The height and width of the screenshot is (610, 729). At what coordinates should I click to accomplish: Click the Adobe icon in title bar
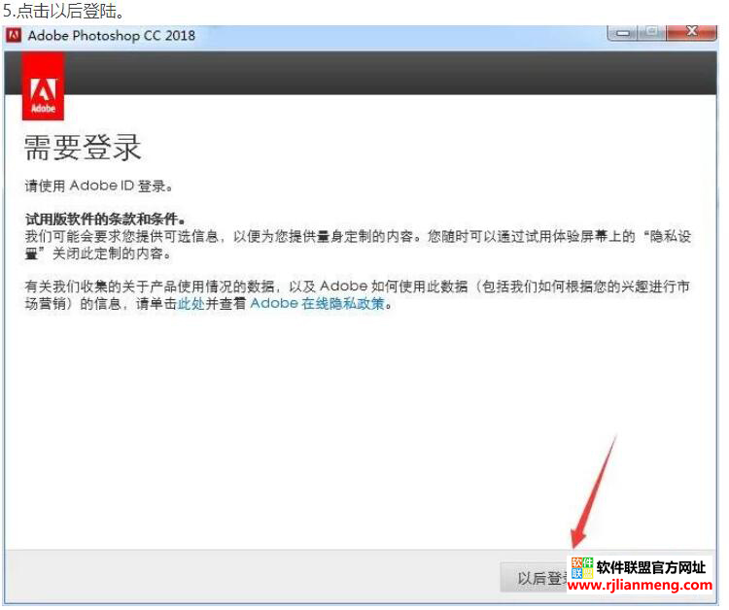pyautogui.click(x=15, y=35)
